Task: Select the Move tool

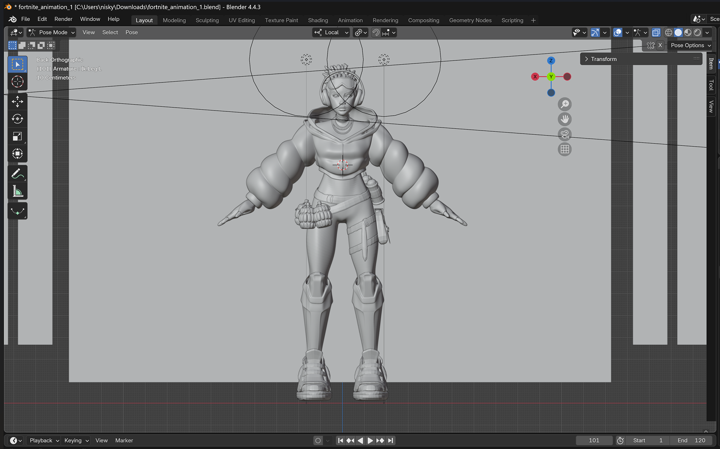Action: coord(17,102)
